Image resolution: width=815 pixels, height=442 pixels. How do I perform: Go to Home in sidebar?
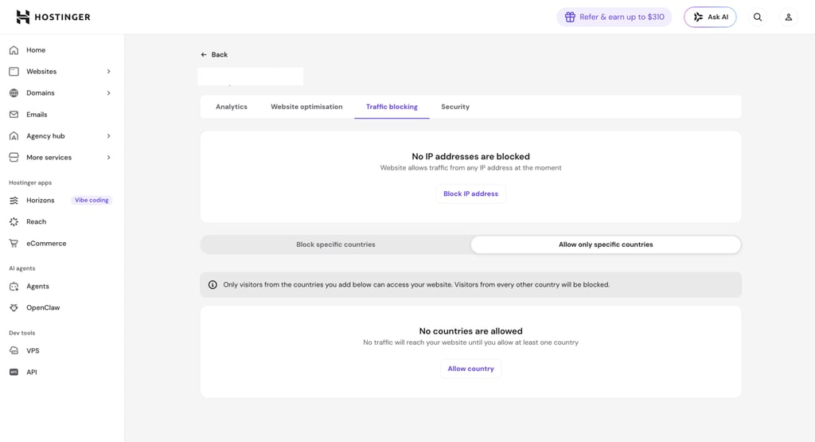(x=36, y=50)
